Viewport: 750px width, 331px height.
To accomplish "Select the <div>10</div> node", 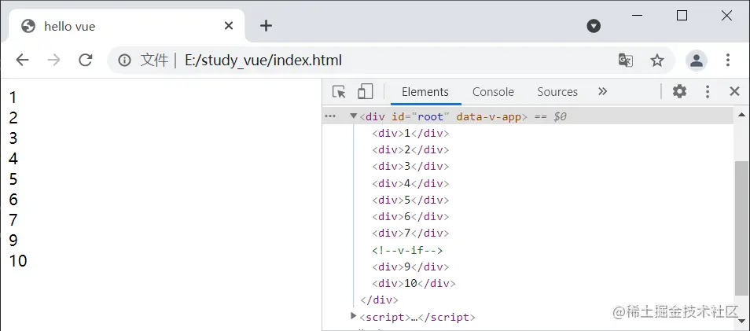I will (414, 284).
